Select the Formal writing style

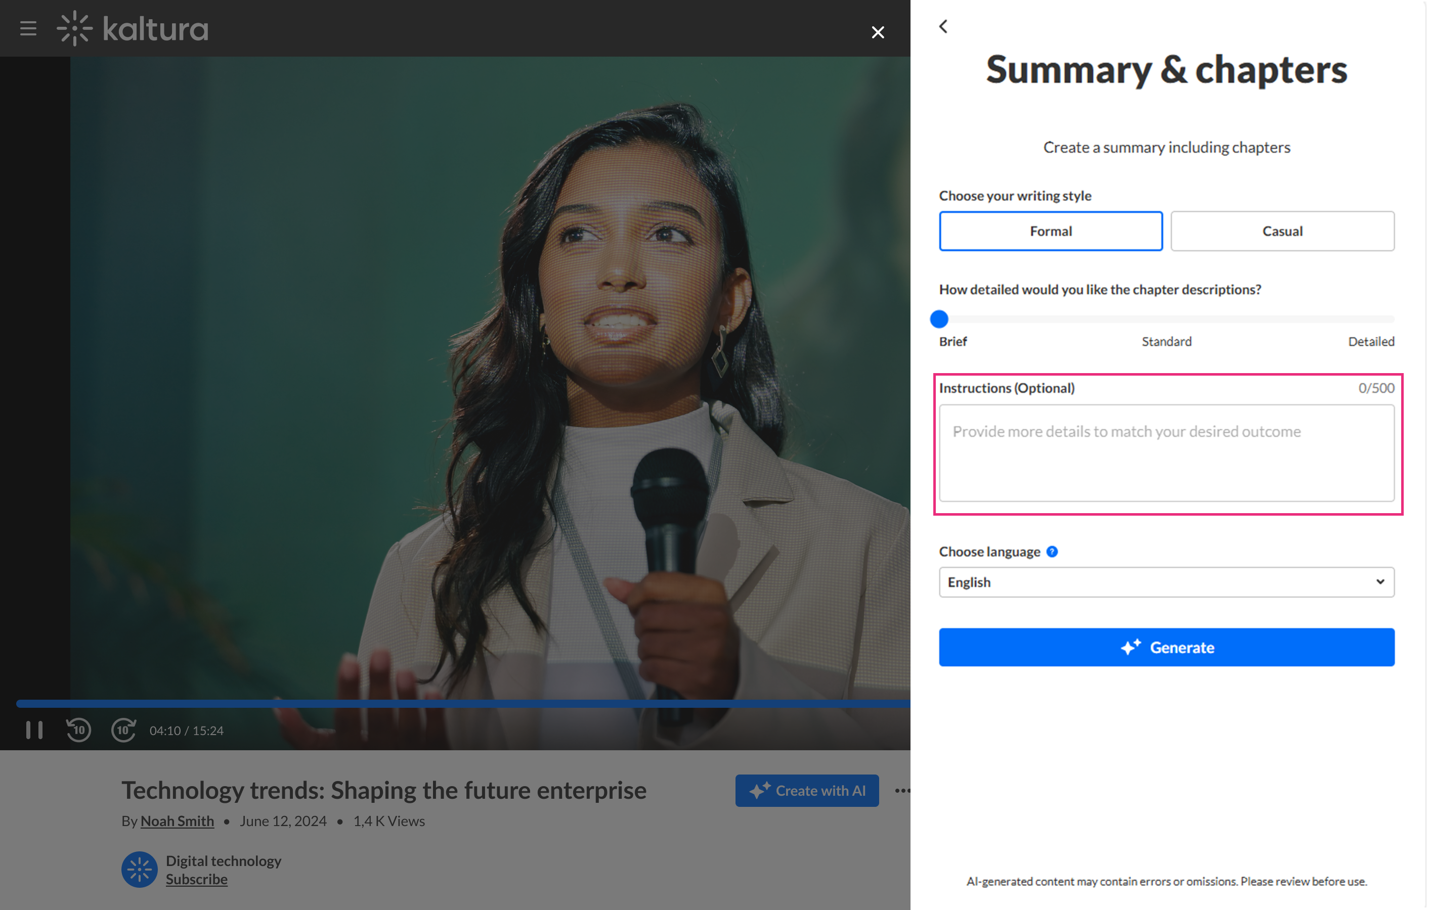[1050, 231]
